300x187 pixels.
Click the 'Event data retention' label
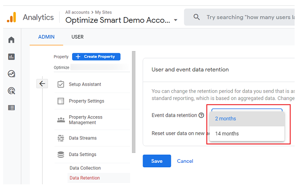[174, 115]
